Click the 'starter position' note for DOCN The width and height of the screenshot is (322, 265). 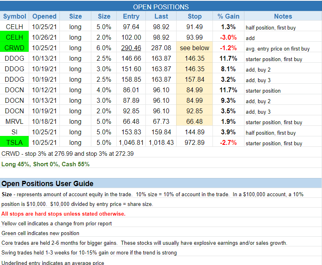(x=263, y=91)
